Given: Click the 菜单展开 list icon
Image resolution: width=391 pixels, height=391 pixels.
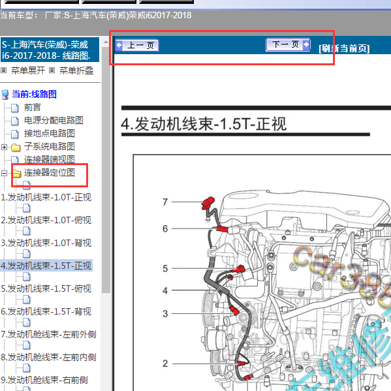Looking at the screenshot, I should point(3,70).
